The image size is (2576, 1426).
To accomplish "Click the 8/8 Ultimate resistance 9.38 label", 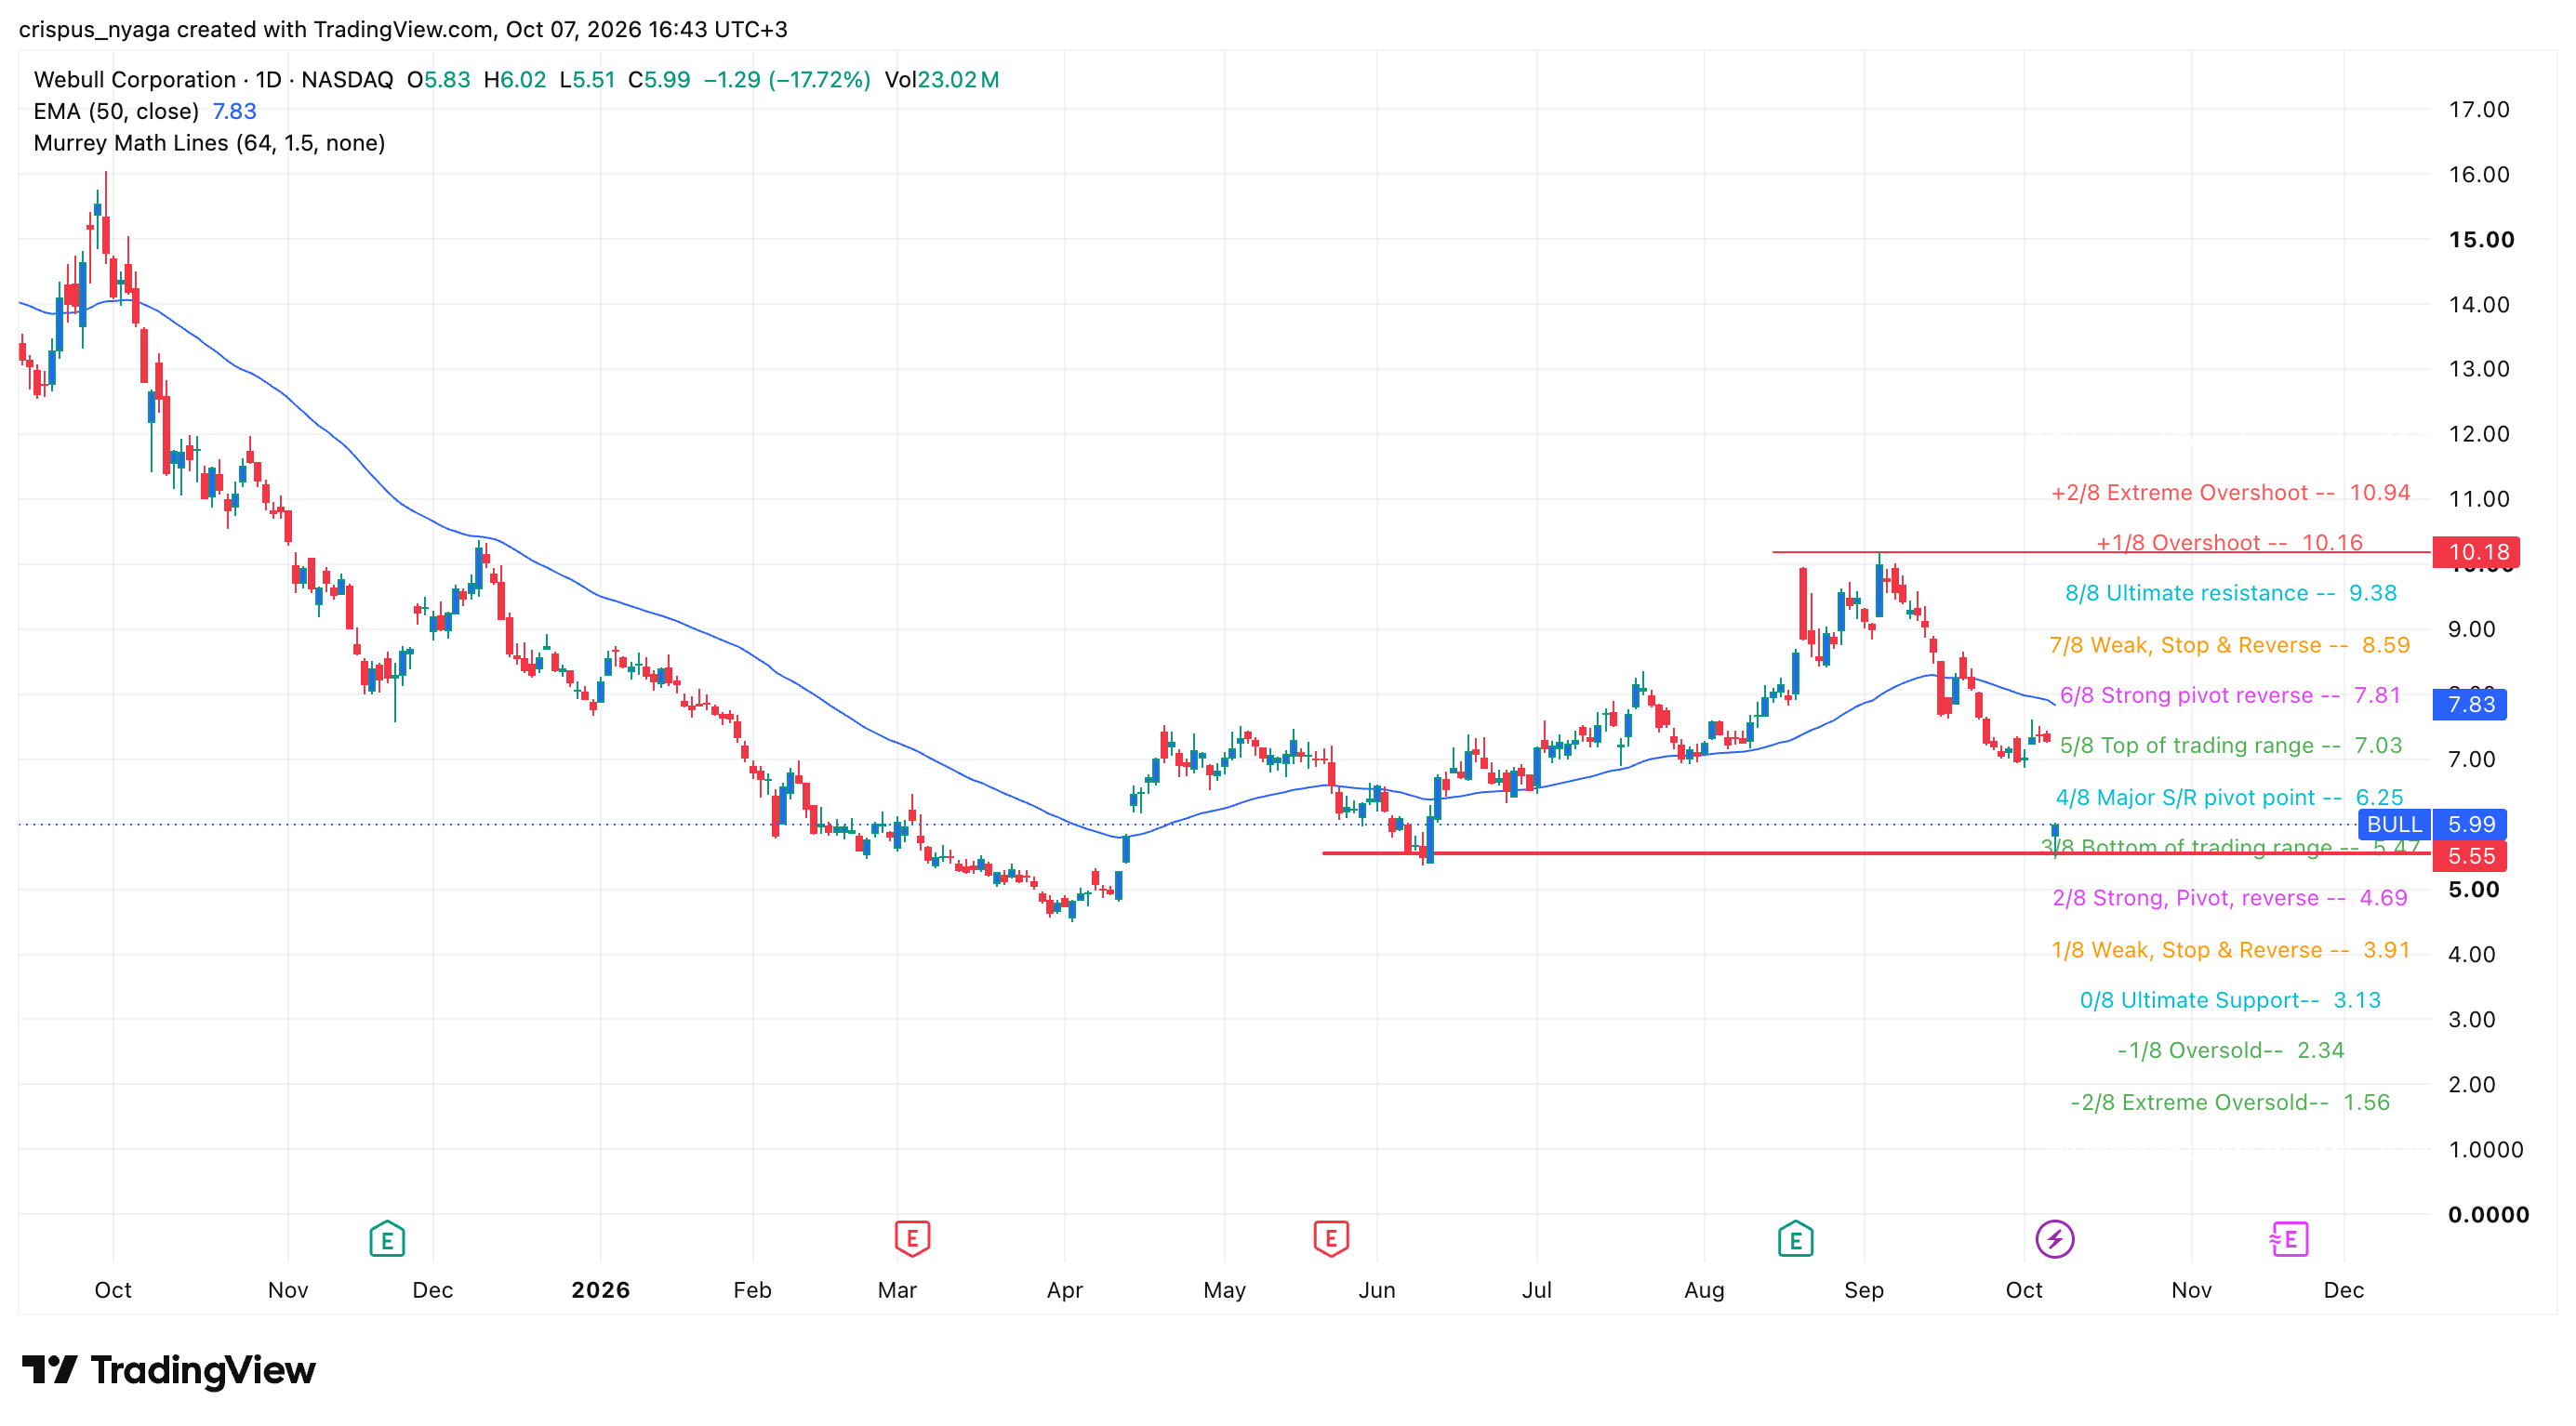I will [x=2231, y=592].
